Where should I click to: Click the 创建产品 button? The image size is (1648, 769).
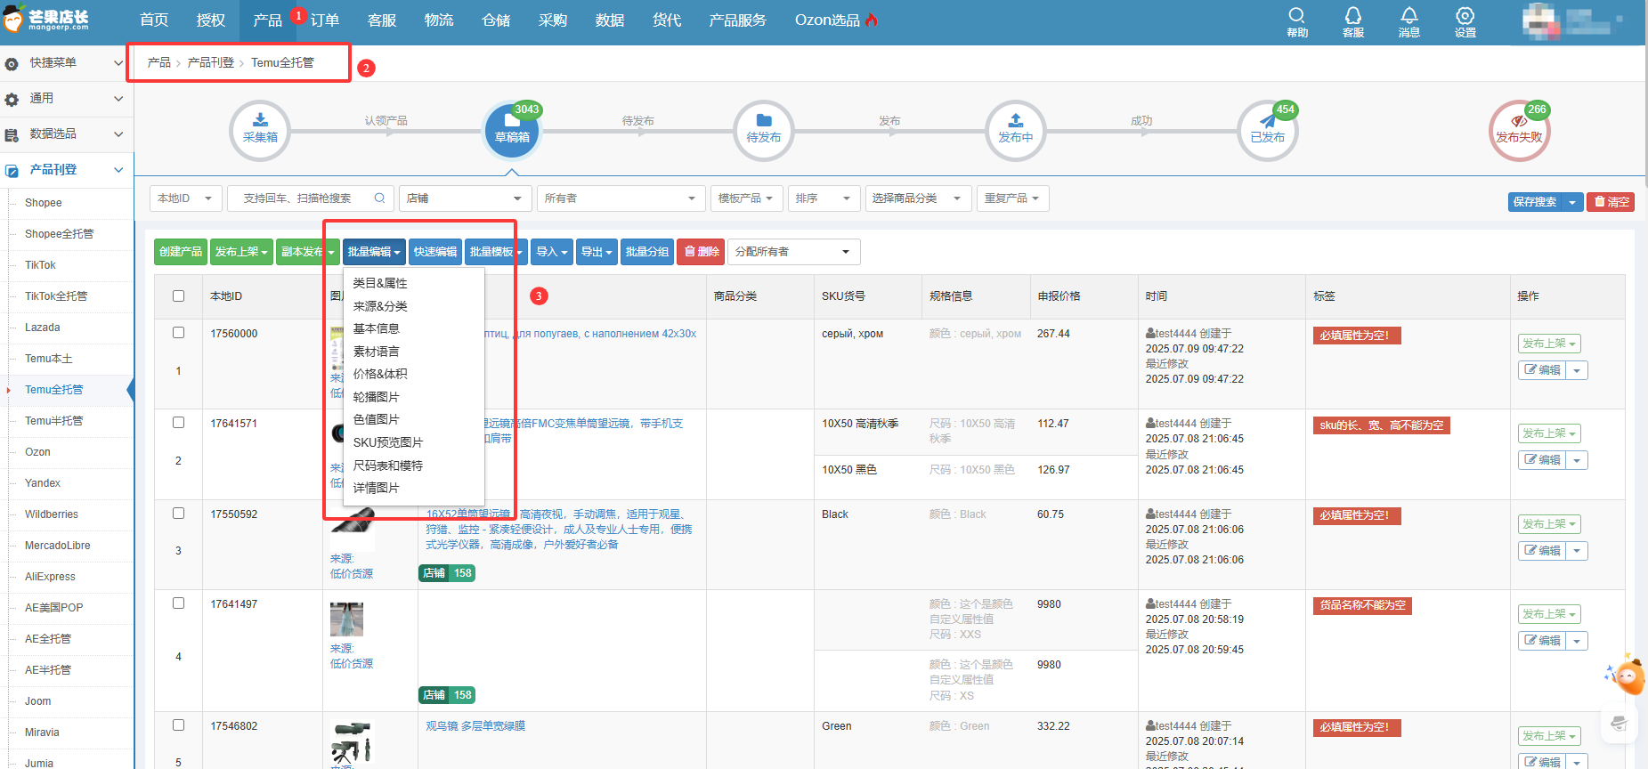tap(181, 252)
